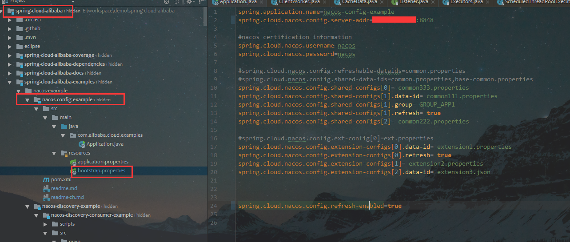Collapse the nacos-config-example module
Screen dimensions: 570x242
tap(28, 99)
